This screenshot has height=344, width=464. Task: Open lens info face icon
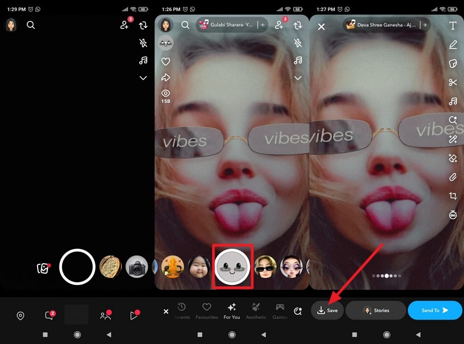166,43
